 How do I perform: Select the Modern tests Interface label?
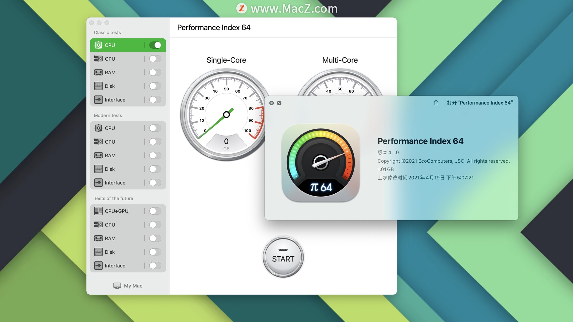[115, 183]
